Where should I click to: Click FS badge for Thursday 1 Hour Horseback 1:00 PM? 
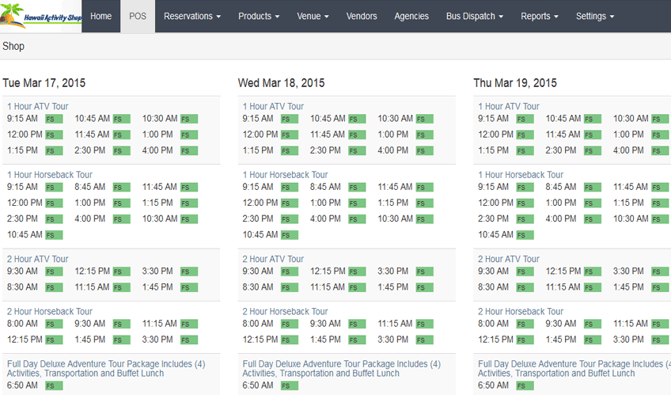point(593,203)
